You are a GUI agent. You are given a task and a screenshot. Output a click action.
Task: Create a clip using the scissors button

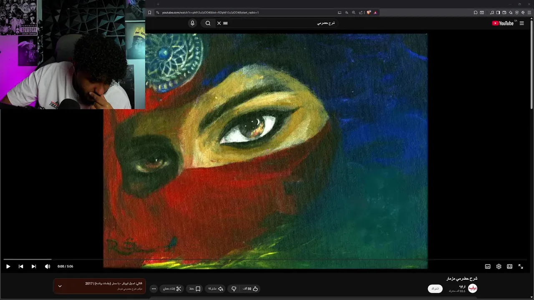click(172, 288)
